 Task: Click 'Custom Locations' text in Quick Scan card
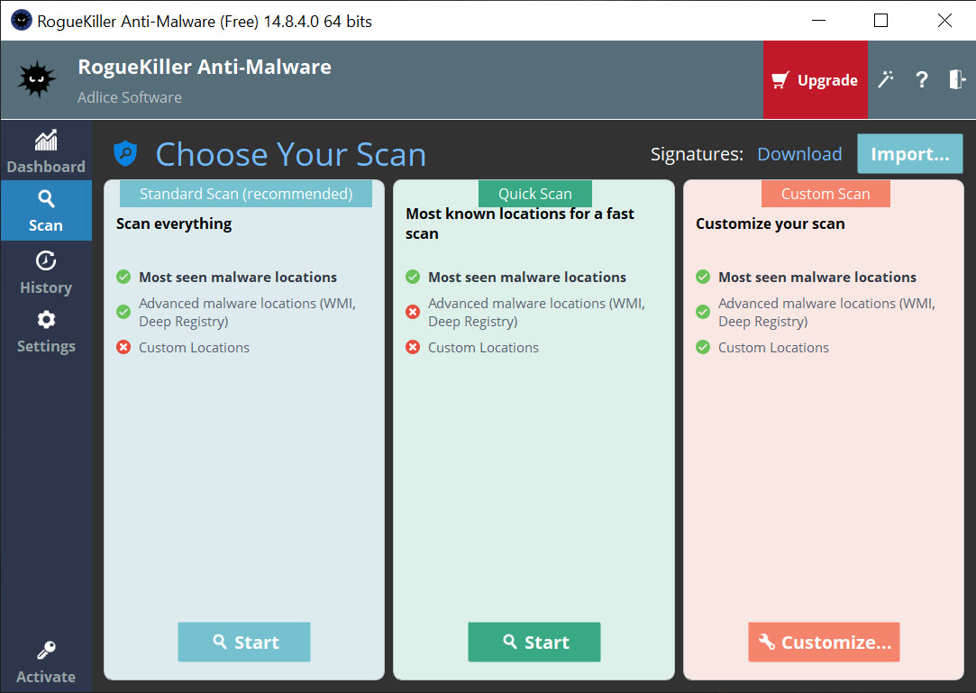(484, 348)
